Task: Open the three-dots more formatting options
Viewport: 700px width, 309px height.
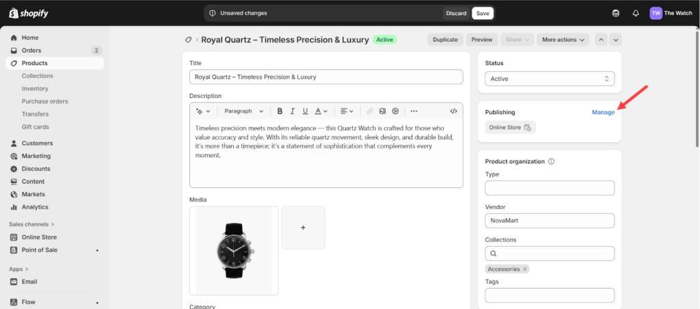Action: tap(414, 111)
